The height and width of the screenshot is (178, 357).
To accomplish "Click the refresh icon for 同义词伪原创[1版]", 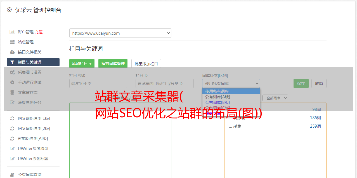I will click(x=12, y=118).
